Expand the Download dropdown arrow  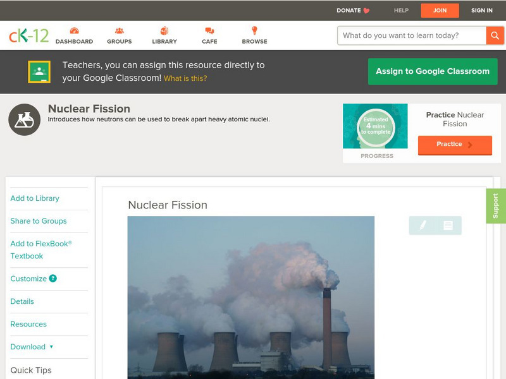(x=51, y=347)
